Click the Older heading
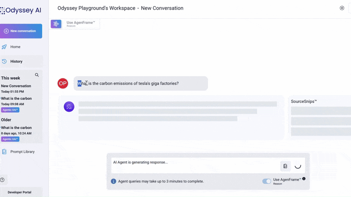This screenshot has height=197, width=351. 6,120
